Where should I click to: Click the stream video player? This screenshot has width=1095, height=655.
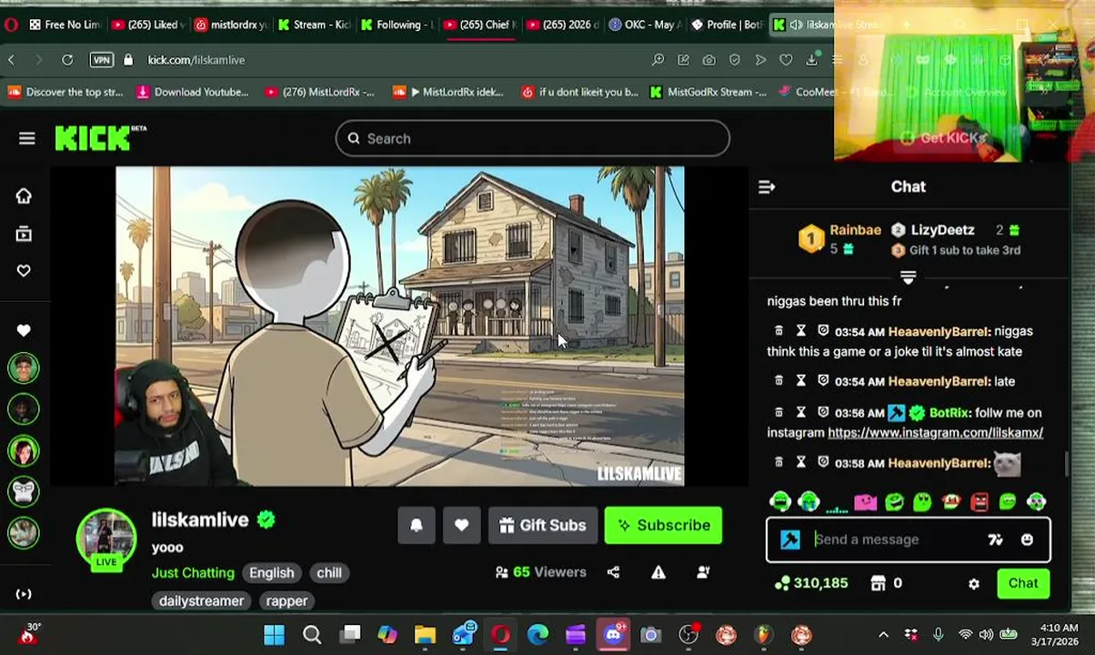(x=400, y=326)
